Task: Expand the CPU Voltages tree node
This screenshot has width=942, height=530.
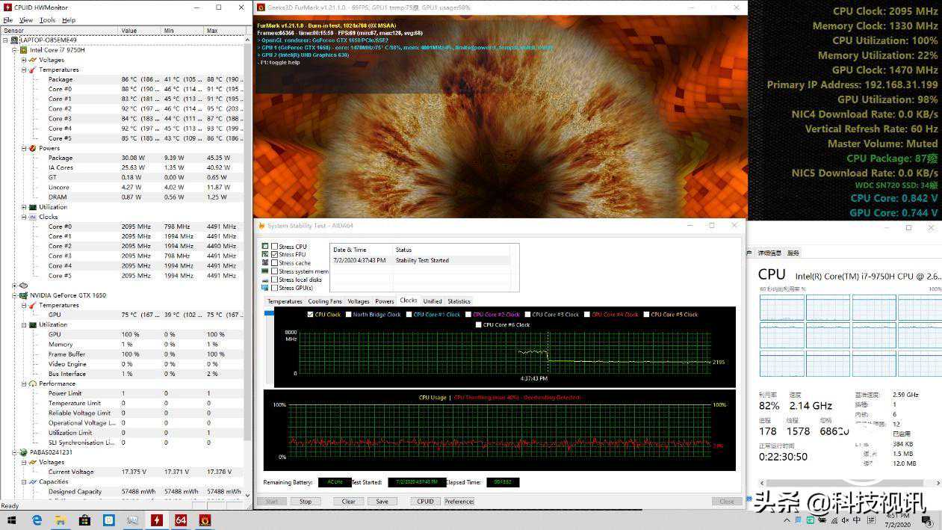Action: 24,60
